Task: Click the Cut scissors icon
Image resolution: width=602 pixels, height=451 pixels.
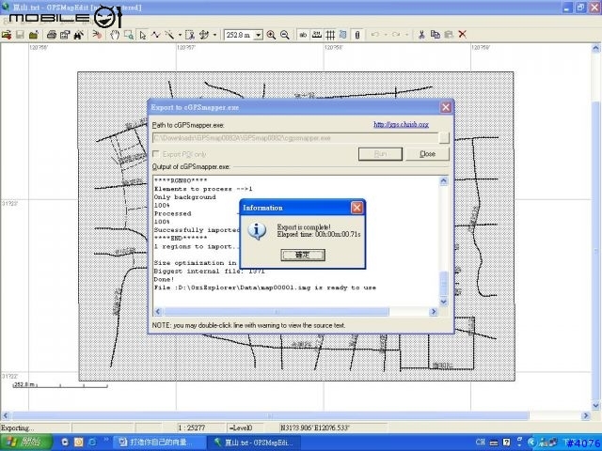Action: [x=421, y=35]
